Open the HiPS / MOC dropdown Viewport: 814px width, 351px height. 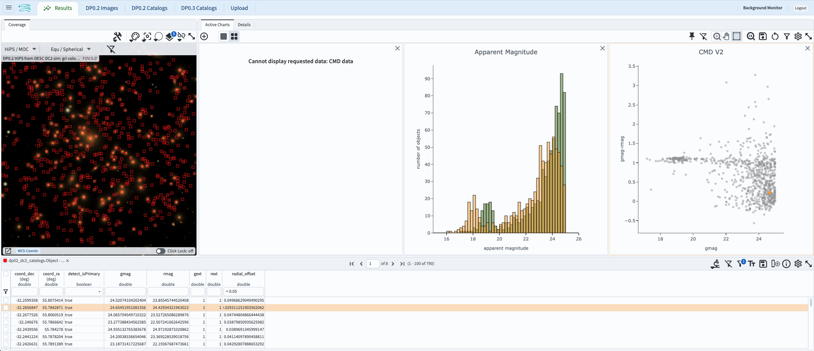pos(20,49)
